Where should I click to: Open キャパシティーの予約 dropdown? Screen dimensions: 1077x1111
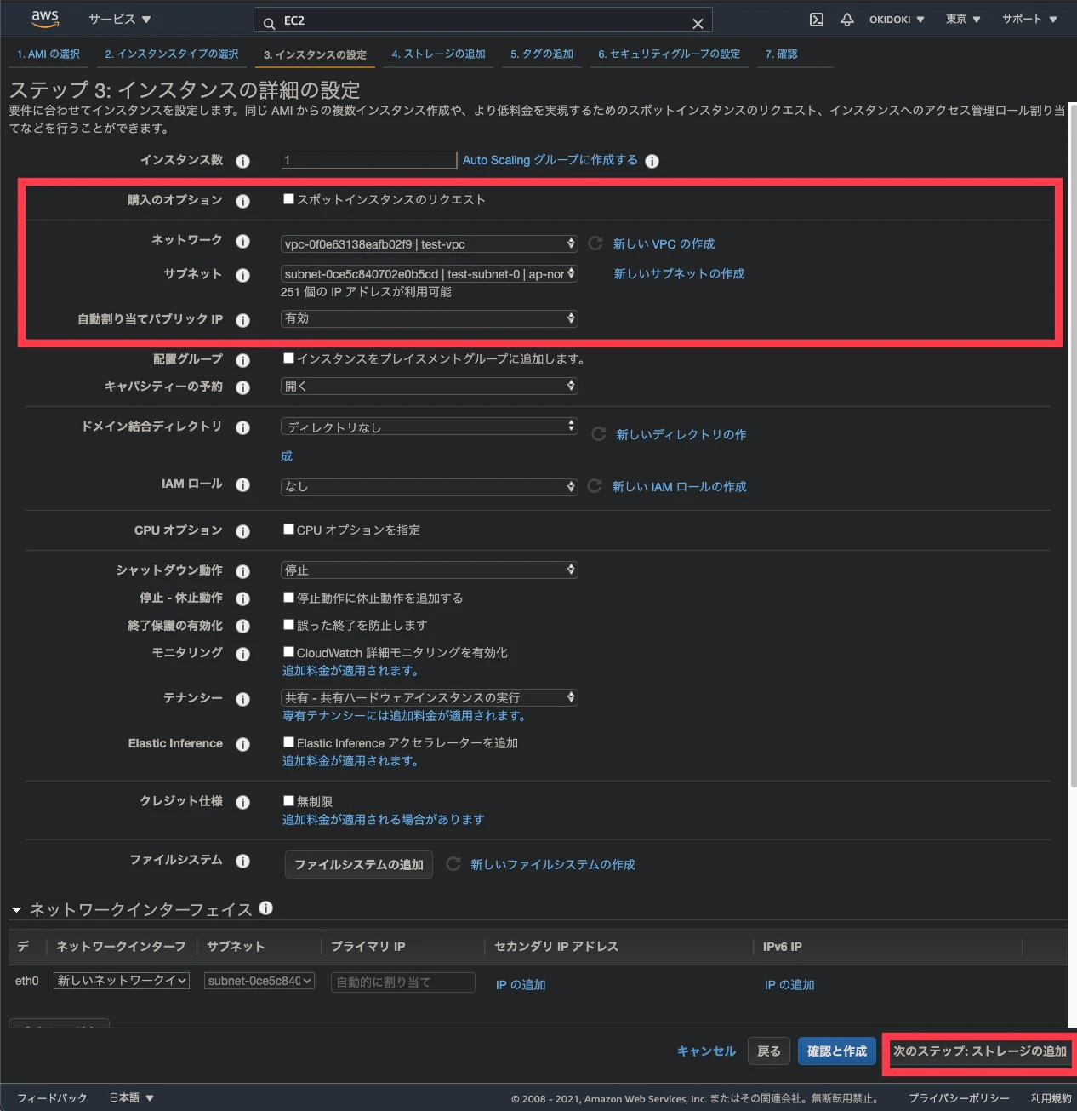[x=430, y=386]
